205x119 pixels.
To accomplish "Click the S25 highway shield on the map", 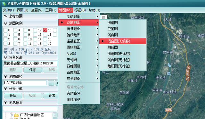I will click(x=168, y=110).
